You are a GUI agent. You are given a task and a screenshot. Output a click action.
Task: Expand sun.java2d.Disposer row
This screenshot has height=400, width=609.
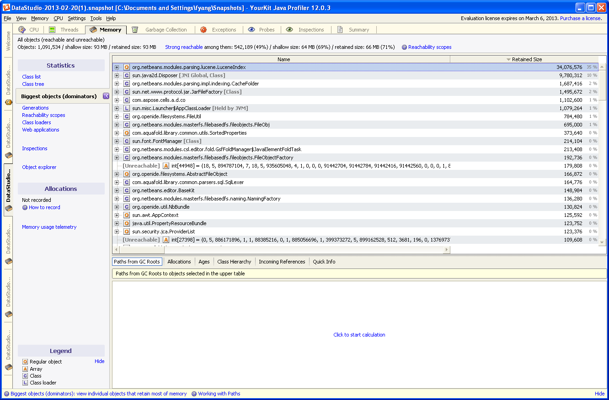coord(117,75)
